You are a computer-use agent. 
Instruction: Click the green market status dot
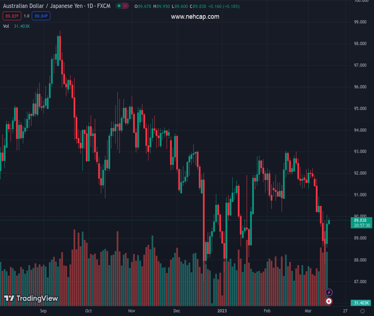pos(120,6)
